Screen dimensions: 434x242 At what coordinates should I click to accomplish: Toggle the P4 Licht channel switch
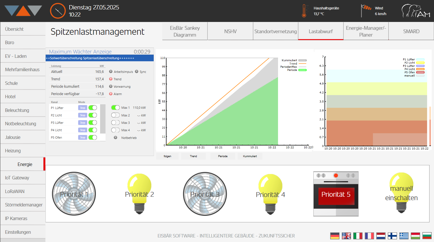pyautogui.click(x=93, y=130)
